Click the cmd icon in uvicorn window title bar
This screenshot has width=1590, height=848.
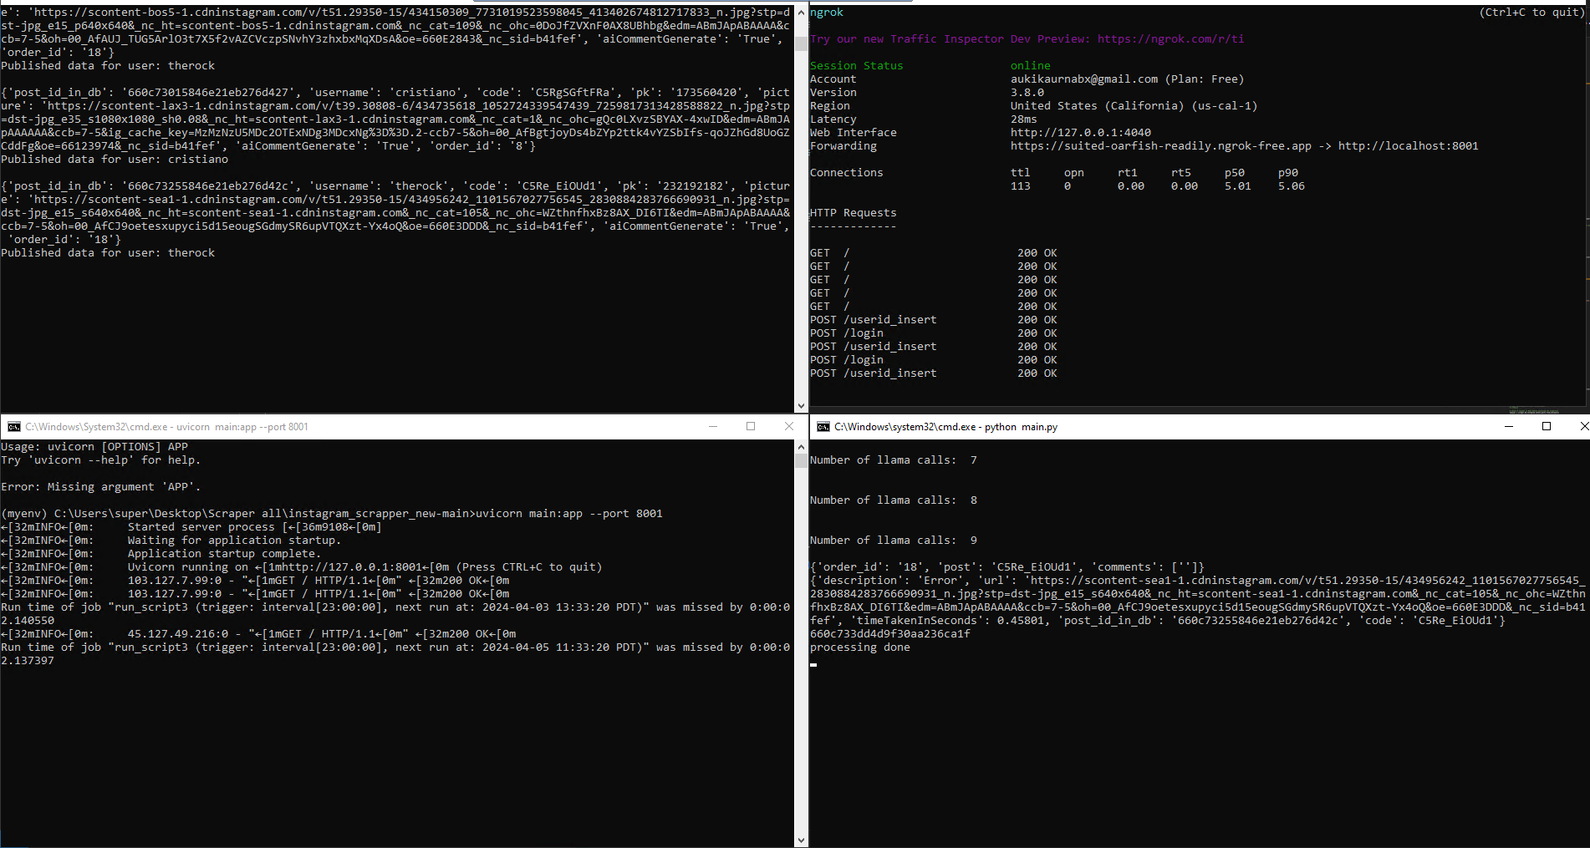[13, 427]
